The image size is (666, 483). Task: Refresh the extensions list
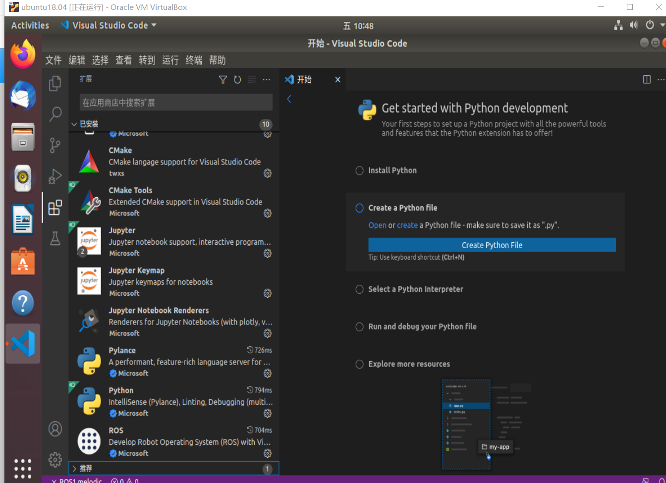(237, 79)
